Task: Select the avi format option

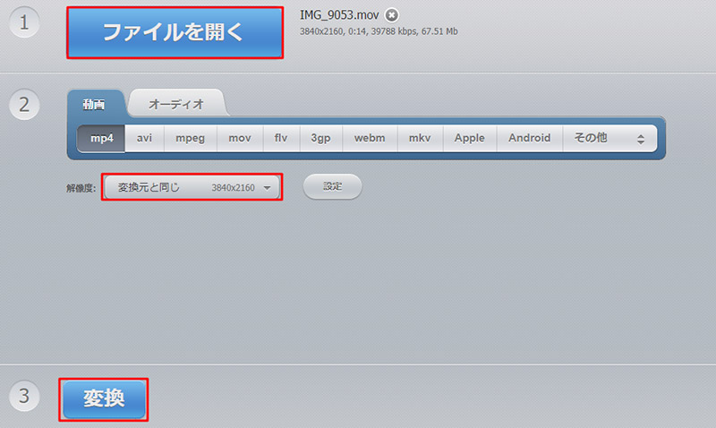Action: click(x=144, y=138)
